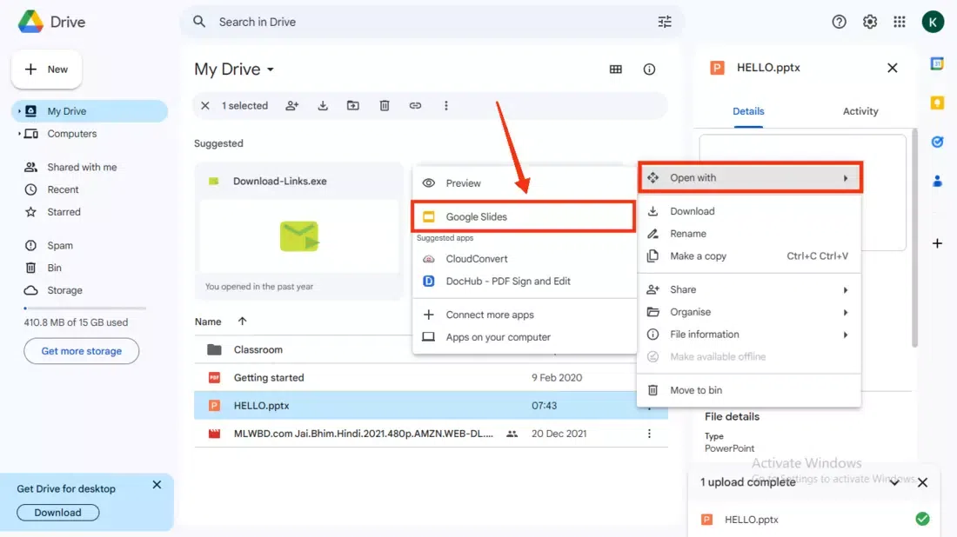Select the HELLO.pptx row in file list
The width and height of the screenshot is (957, 537).
coord(431,405)
